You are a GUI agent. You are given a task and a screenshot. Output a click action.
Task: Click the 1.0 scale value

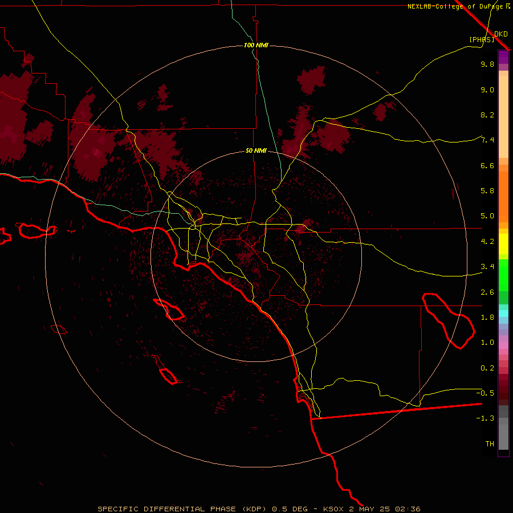(487, 343)
